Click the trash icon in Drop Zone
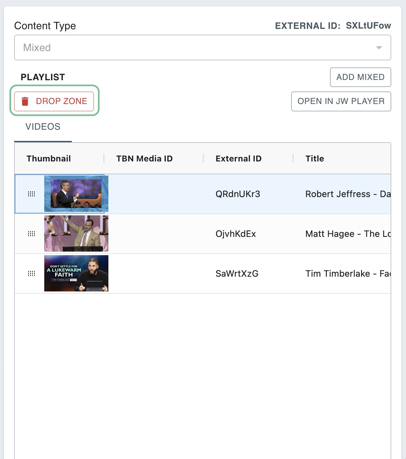406x459 pixels. click(25, 101)
